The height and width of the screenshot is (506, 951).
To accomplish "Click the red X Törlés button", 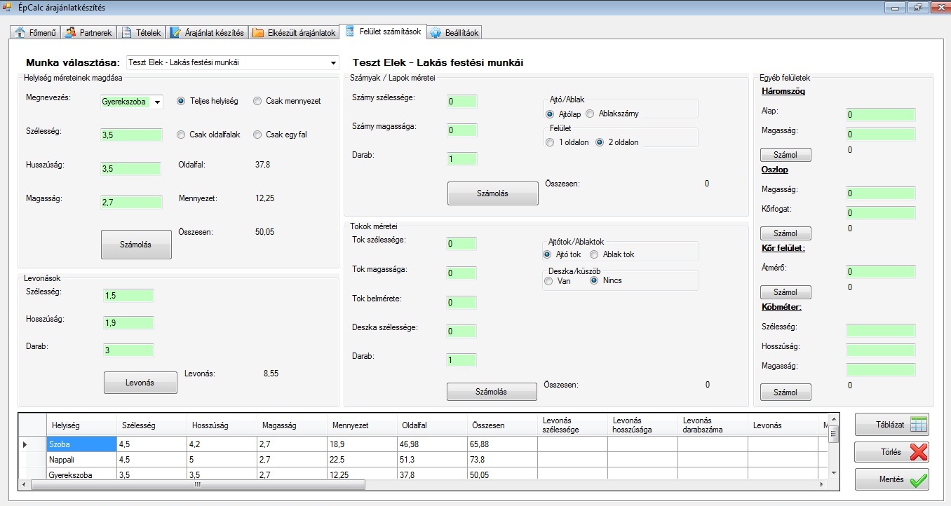I will tap(891, 452).
